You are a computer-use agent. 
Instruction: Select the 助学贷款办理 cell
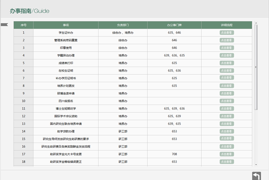click(66, 131)
